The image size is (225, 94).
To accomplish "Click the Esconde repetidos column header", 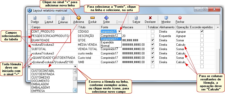I will point(202,27).
